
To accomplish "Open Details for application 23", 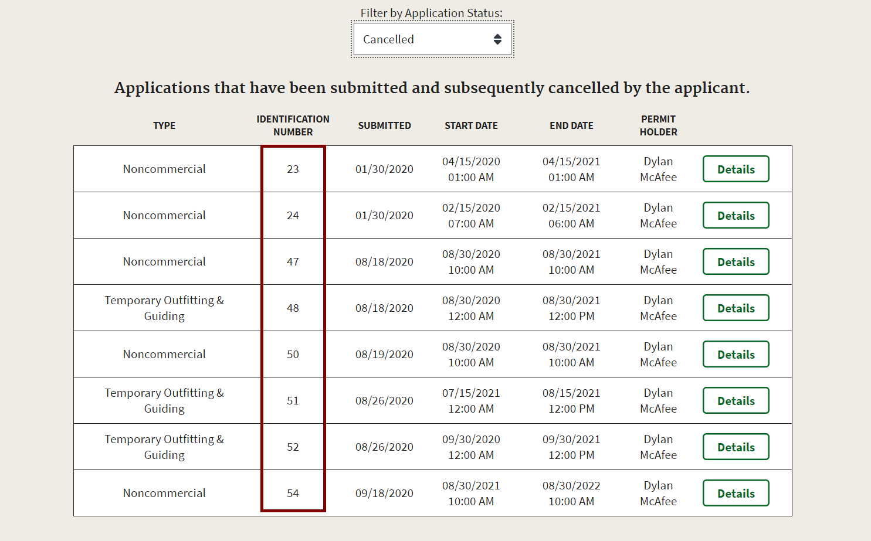I will click(736, 169).
